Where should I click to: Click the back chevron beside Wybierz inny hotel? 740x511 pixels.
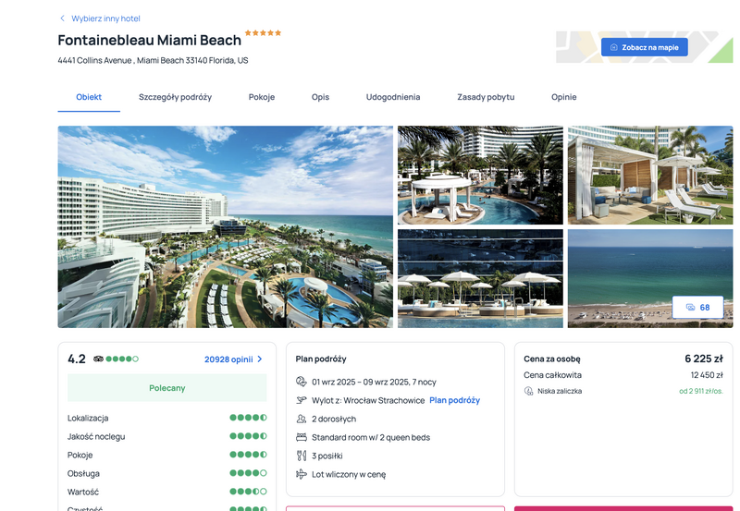(x=62, y=18)
